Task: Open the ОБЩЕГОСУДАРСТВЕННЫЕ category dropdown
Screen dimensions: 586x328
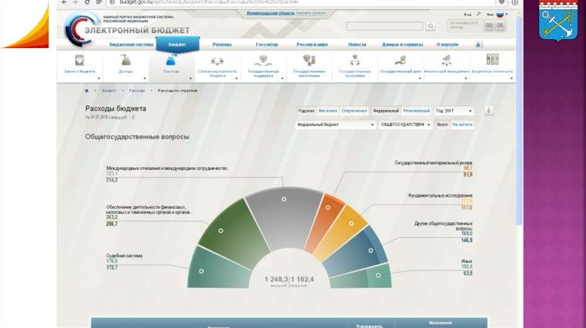Action: click(x=406, y=125)
